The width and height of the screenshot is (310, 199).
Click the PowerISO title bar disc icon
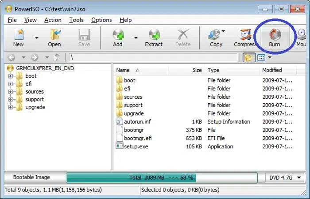click(x=9, y=9)
